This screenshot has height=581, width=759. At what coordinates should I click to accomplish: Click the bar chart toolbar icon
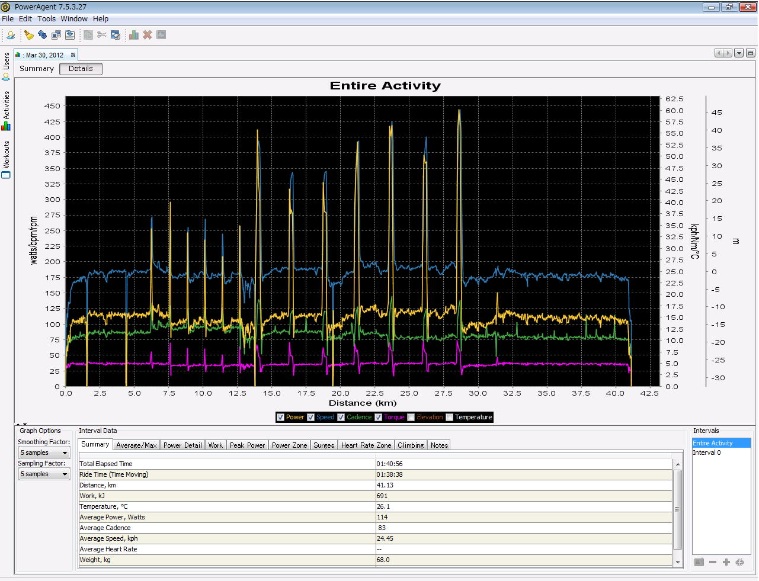click(x=134, y=36)
